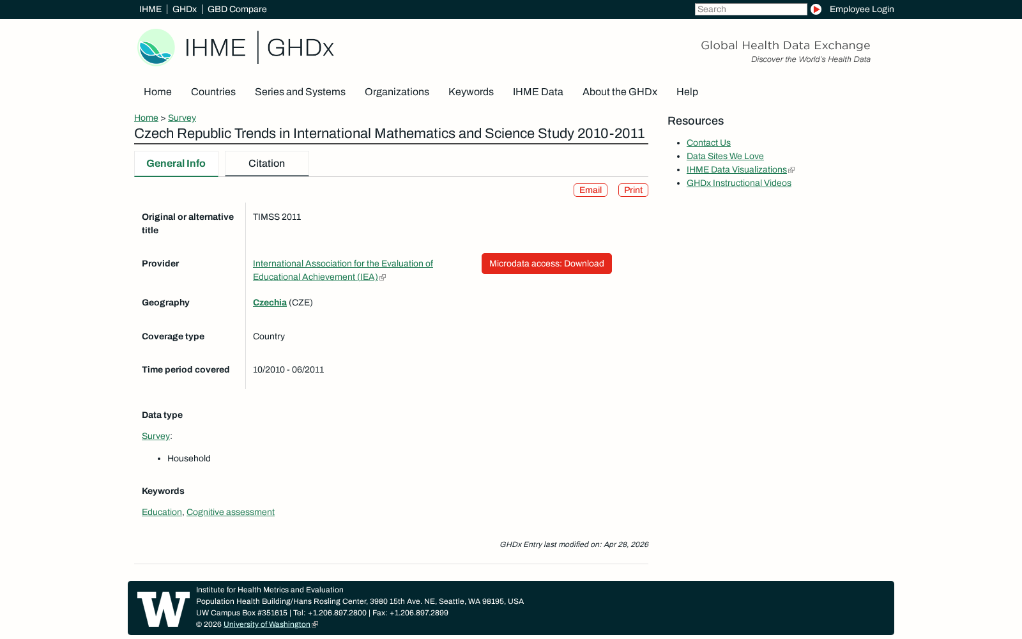Screen dimensions: 1022x639
Task: Open the Czechia geography link
Action: 270,302
